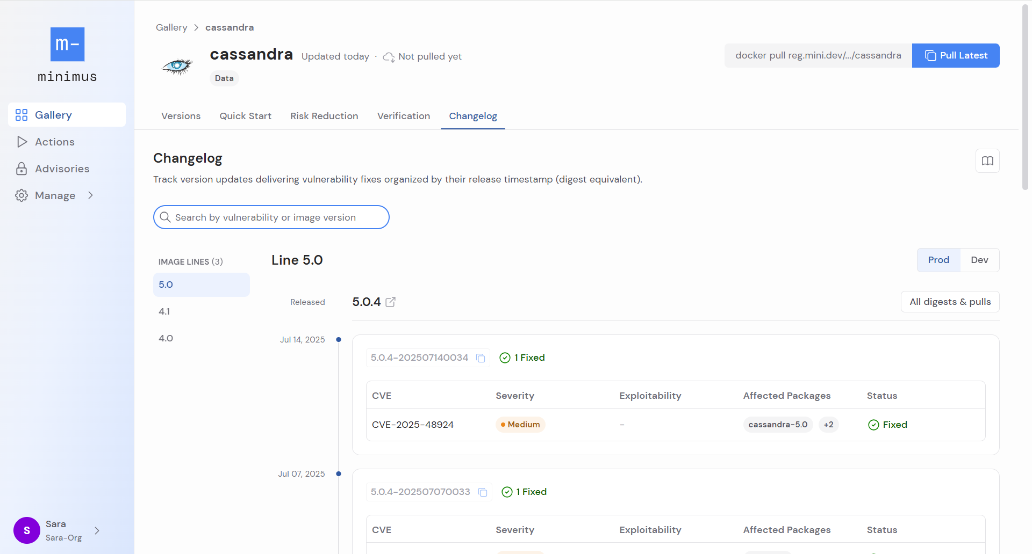Copy digest 5.0.4-202507070033
This screenshot has width=1032, height=554.
point(483,492)
